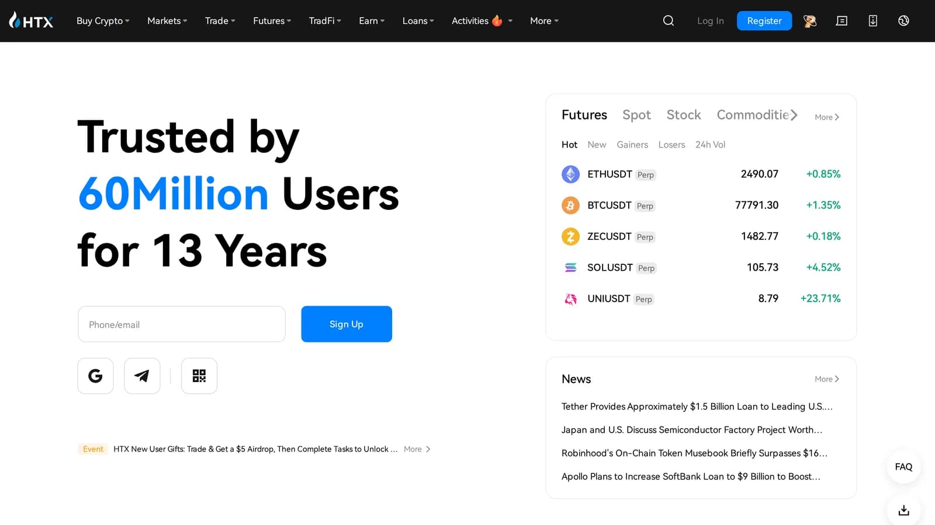Click the ETHUSDT price 2490.07
Viewport: 935px width, 525px height.
point(760,174)
